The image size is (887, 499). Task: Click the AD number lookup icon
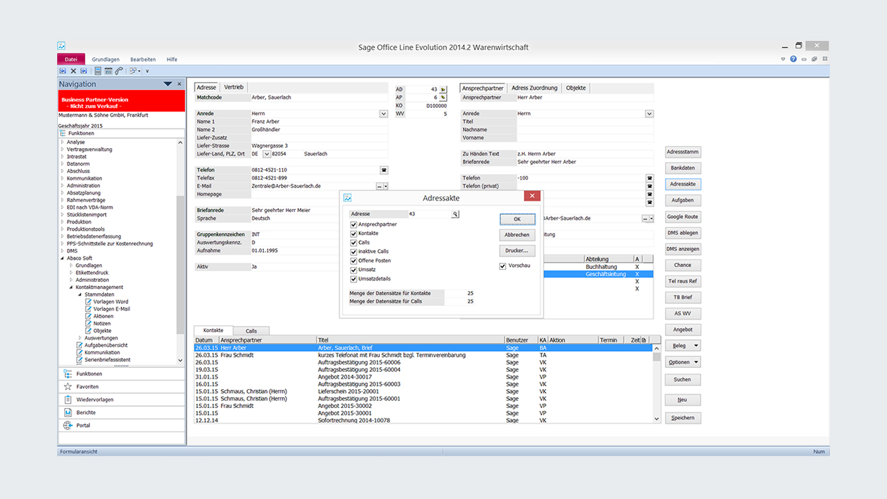coord(443,90)
